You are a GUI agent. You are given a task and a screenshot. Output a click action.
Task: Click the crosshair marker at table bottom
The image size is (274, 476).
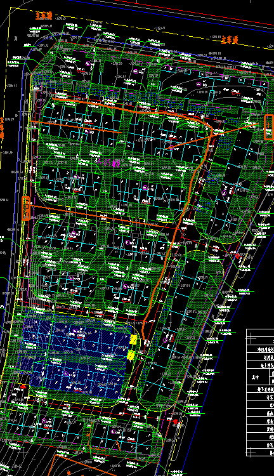pyautogui.click(x=251, y=453)
